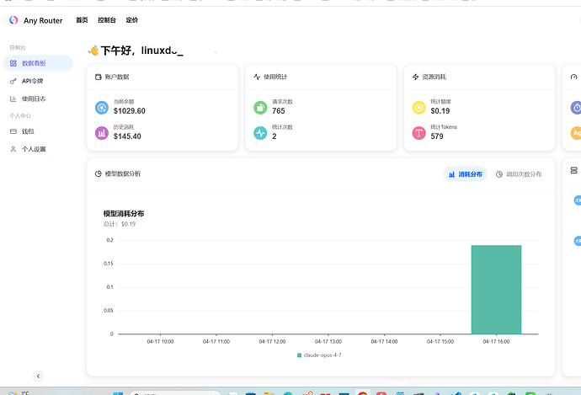Click the 579 tokens value
Viewport: 581px width, 395px height.
tap(437, 136)
